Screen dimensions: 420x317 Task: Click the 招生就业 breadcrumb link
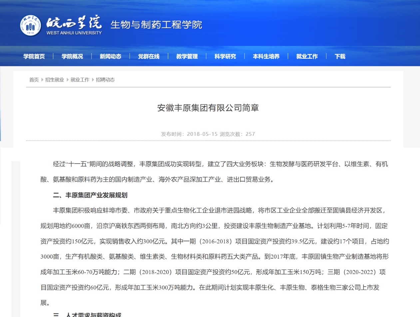tap(55, 80)
